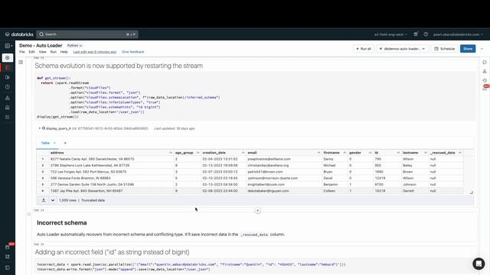Open the help question mark icon
The height and width of the screenshot is (275, 490).
pos(426,34)
